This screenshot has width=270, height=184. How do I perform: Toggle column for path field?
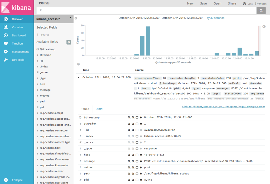[137, 174]
